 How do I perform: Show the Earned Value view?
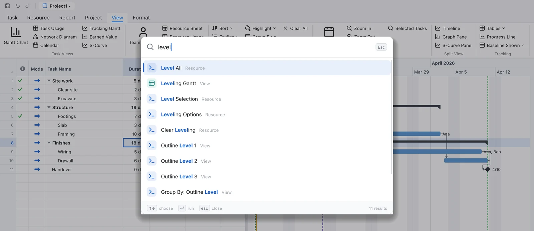(100, 37)
